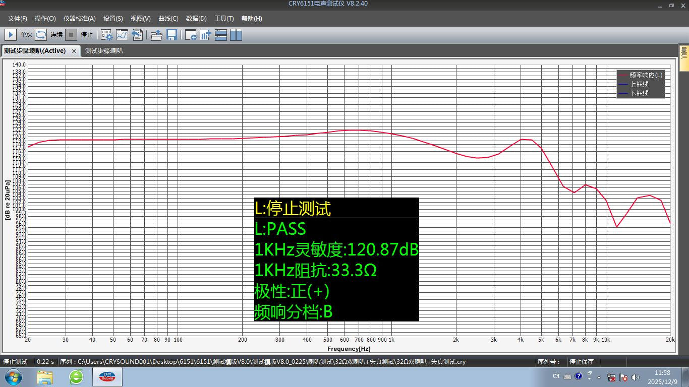
Task: Open the Windows Start menu
Action: [14, 377]
